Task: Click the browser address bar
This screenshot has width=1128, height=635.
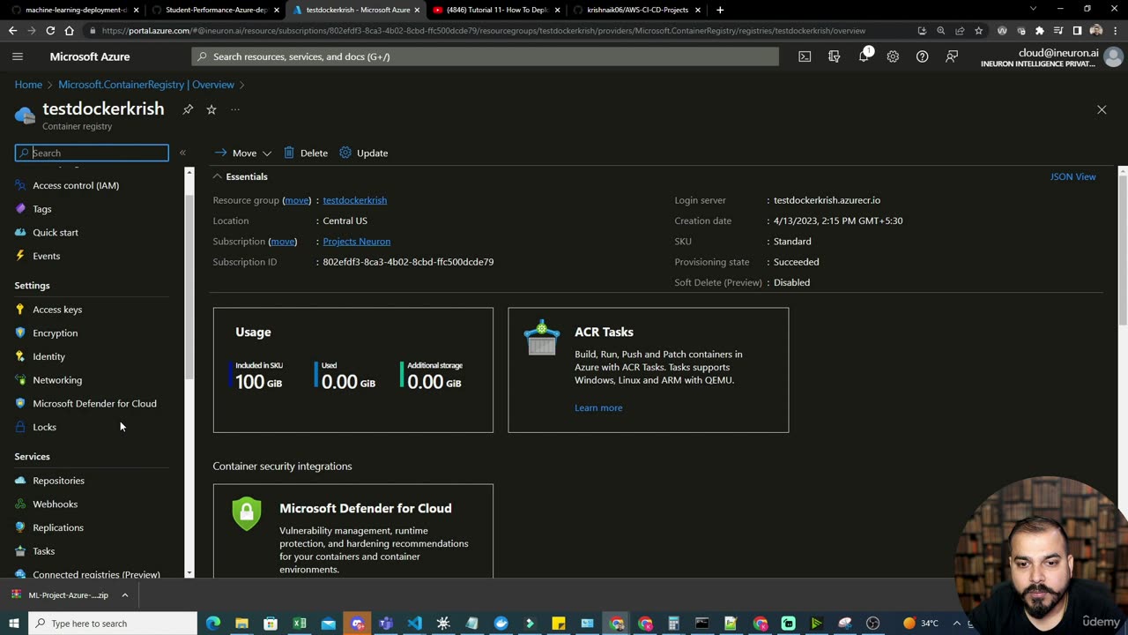Action: pos(483,30)
